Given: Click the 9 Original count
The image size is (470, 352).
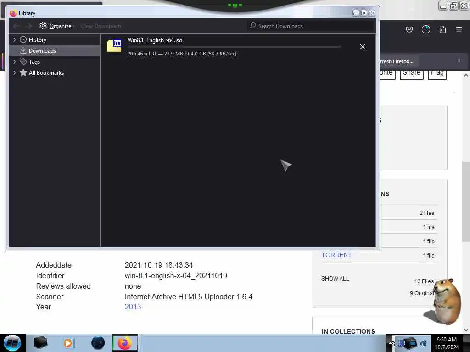Looking at the screenshot, I should (x=422, y=293).
